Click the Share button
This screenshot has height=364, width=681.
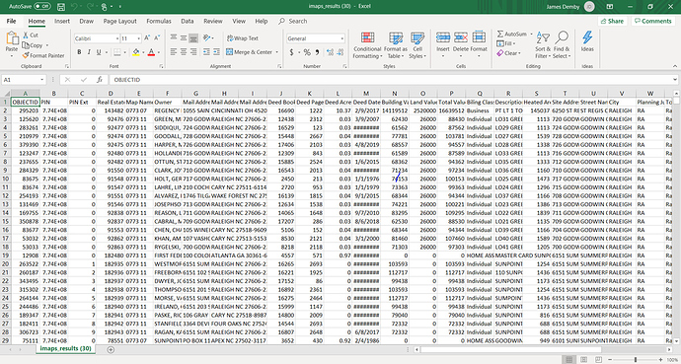tap(612, 21)
